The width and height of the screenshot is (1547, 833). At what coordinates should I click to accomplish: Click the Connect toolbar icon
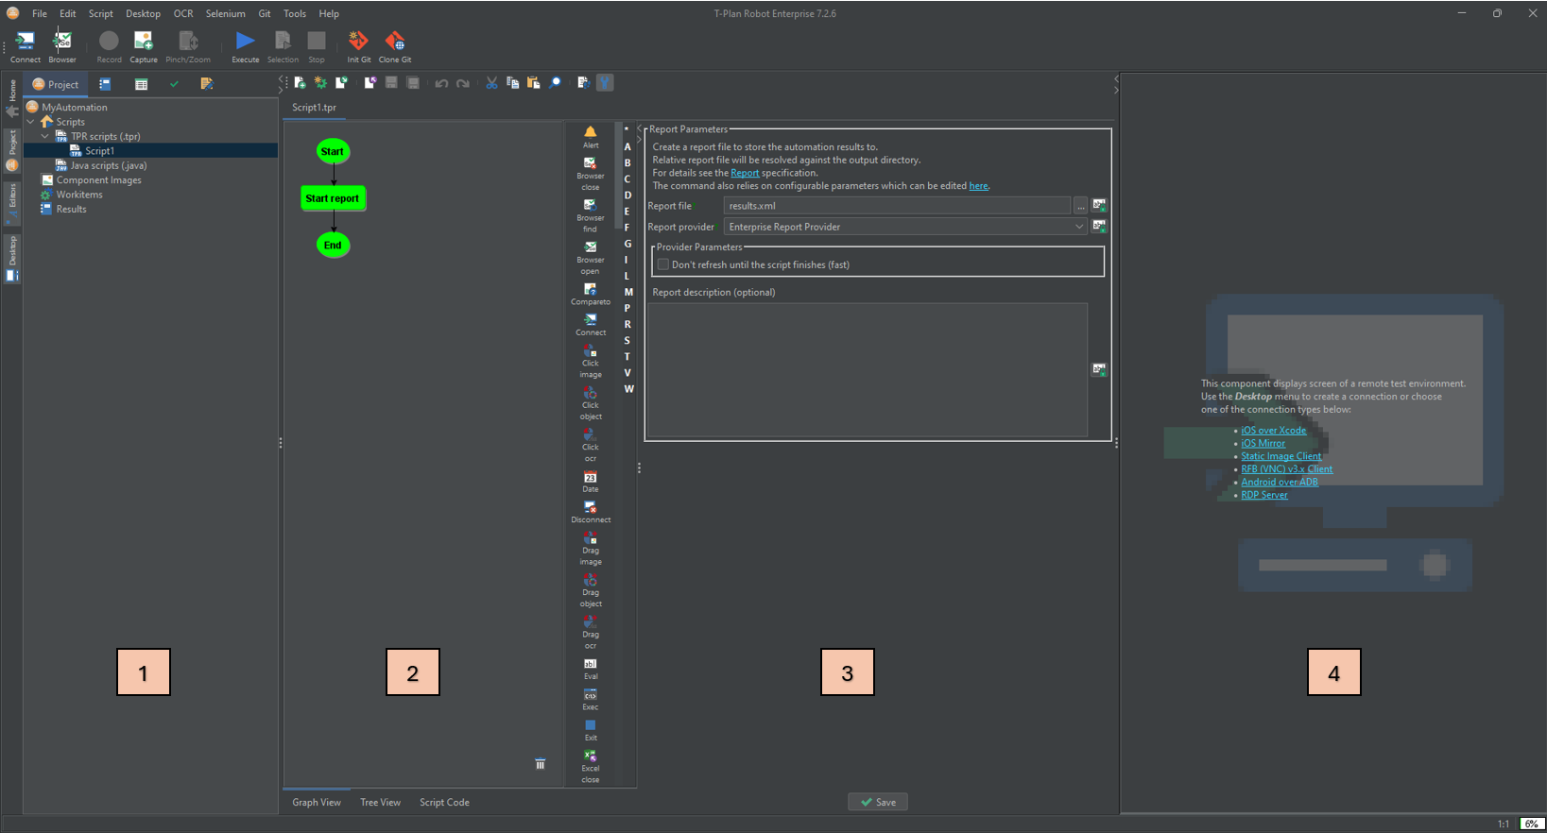point(25,42)
